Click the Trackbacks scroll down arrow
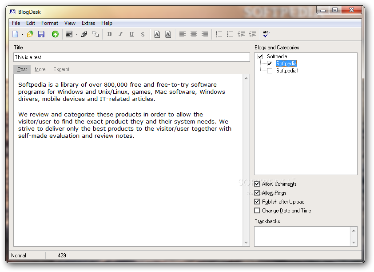The height and width of the screenshot is (272, 374). 354,243
